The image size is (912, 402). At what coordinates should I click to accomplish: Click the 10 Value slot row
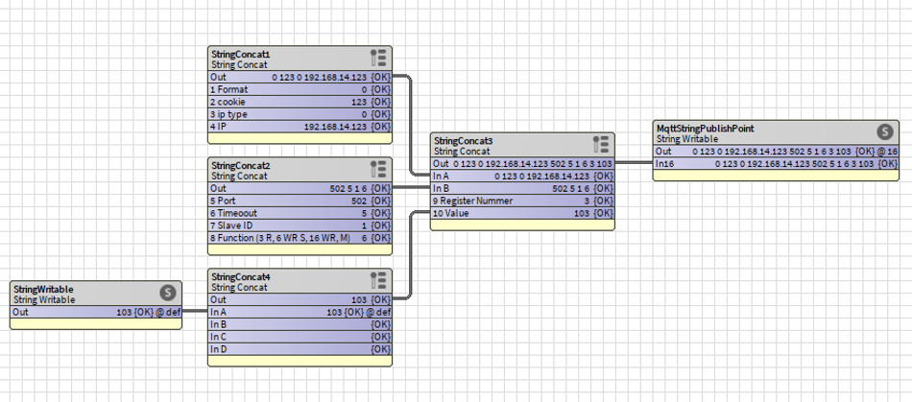[522, 213]
